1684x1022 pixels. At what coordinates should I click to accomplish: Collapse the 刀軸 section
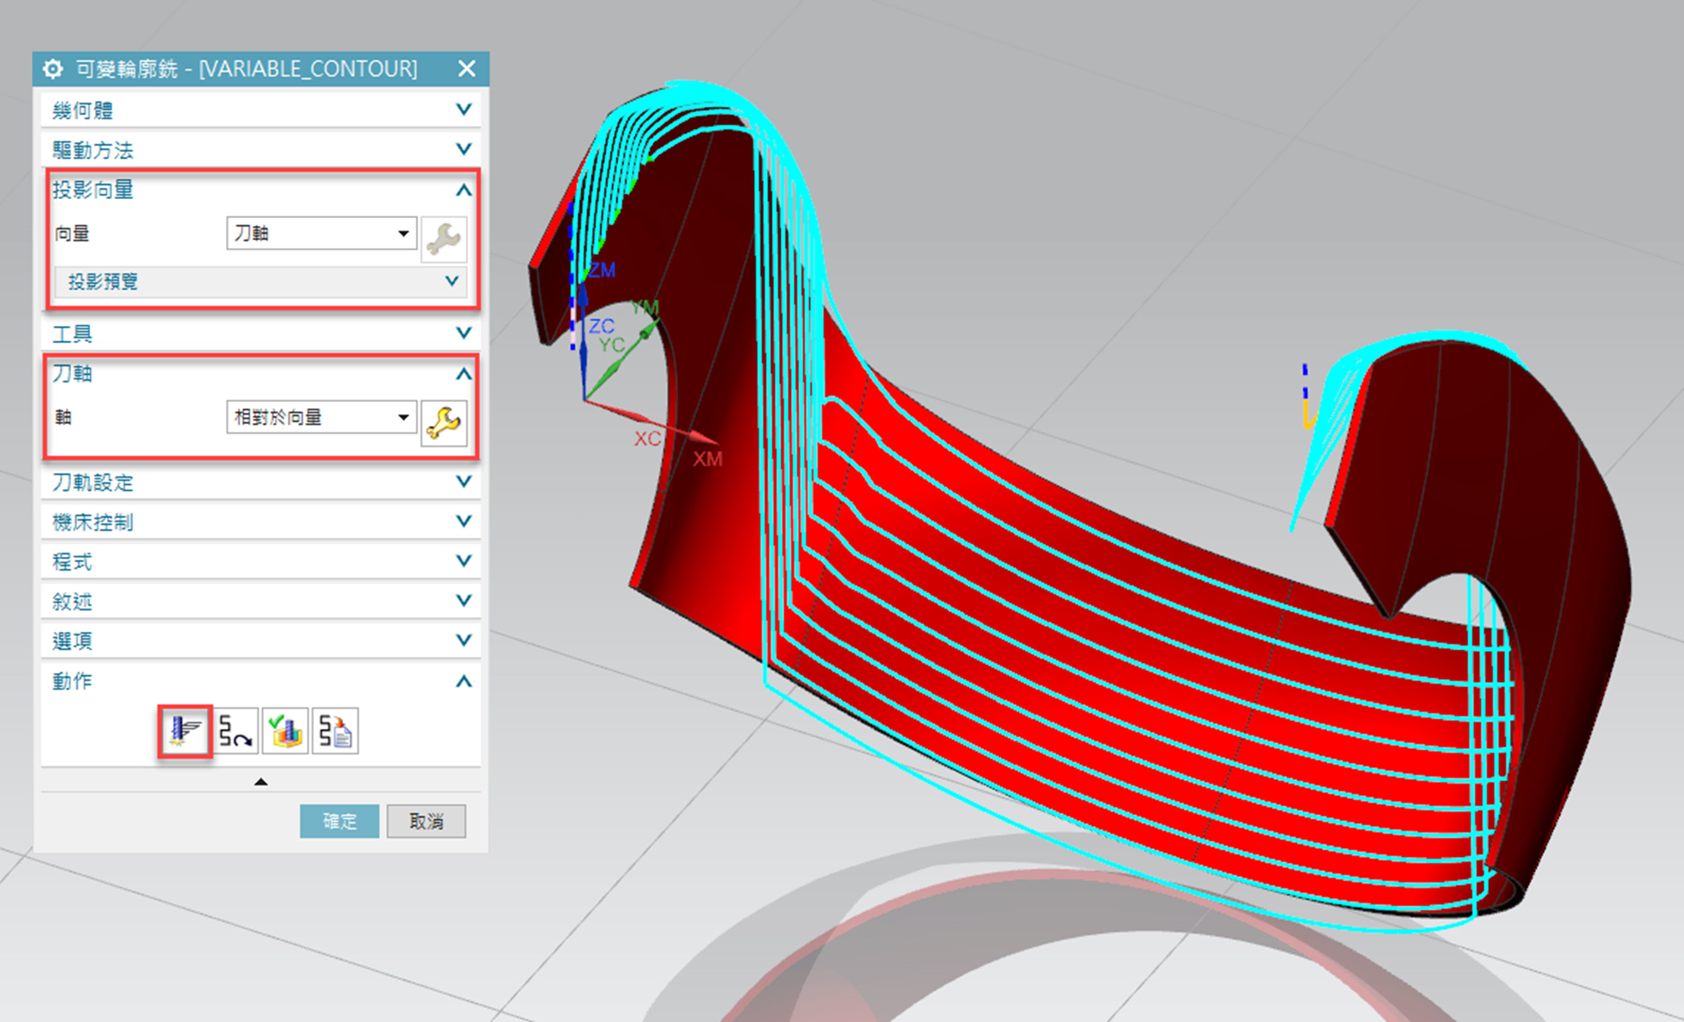click(260, 374)
